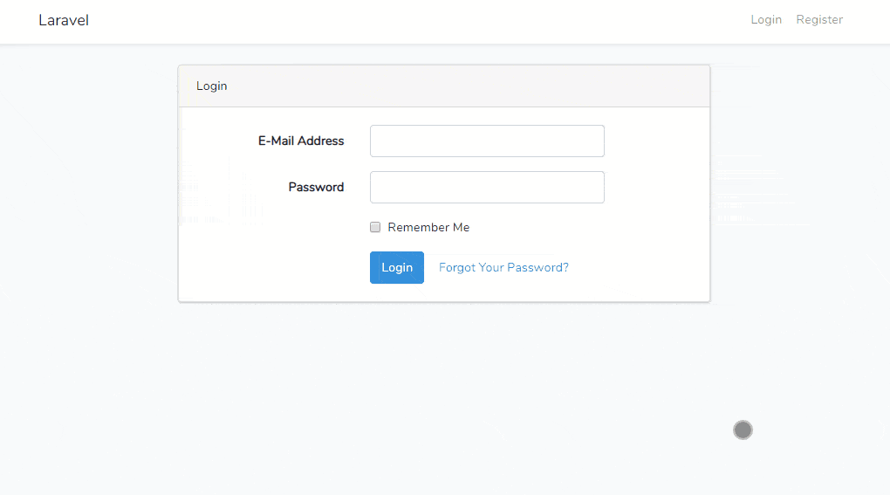
Task: Click the gray circle indicator
Action: [x=743, y=430]
